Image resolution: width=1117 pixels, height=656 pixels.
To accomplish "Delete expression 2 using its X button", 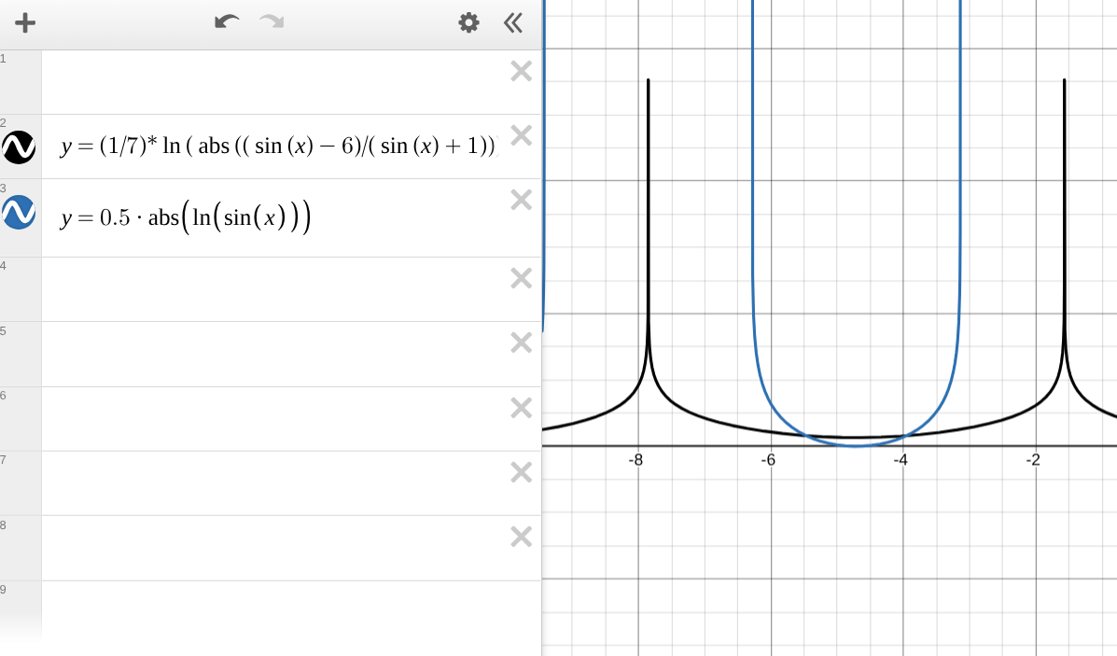I will click(520, 135).
